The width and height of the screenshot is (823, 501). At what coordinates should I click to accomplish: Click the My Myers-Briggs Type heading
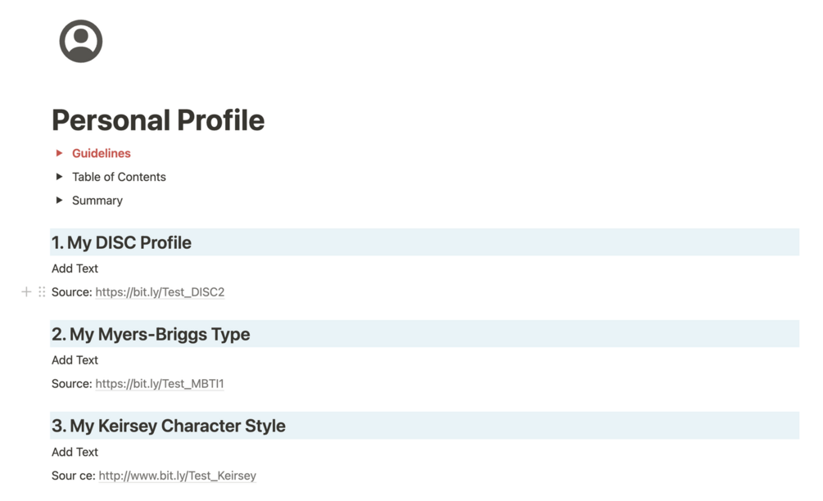[151, 334]
